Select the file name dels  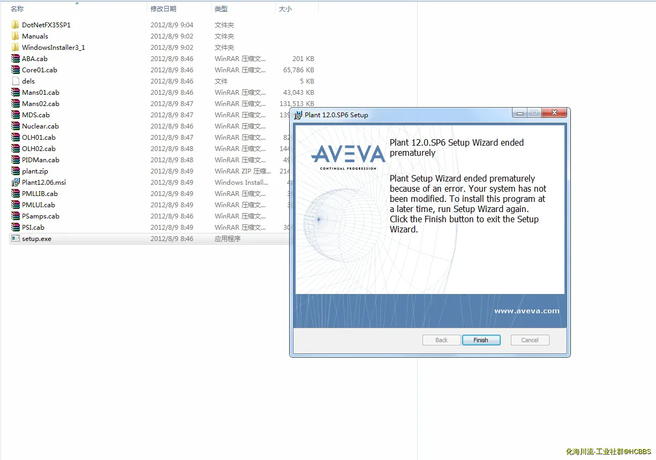(28, 81)
